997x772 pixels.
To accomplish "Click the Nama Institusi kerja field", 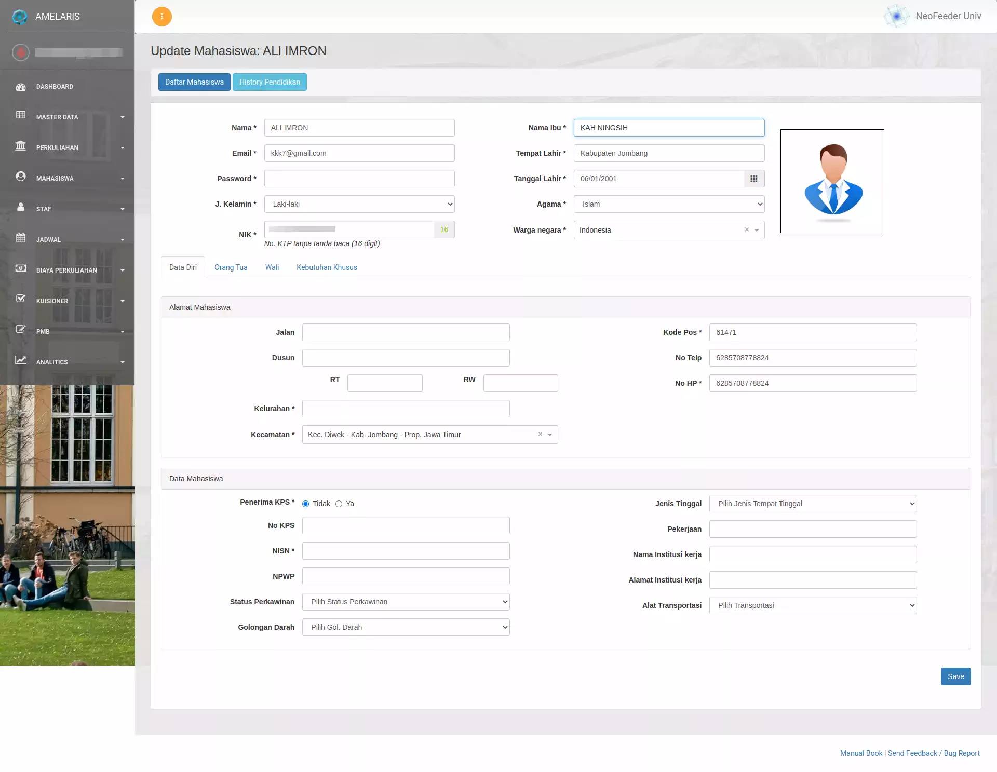I will click(x=813, y=554).
